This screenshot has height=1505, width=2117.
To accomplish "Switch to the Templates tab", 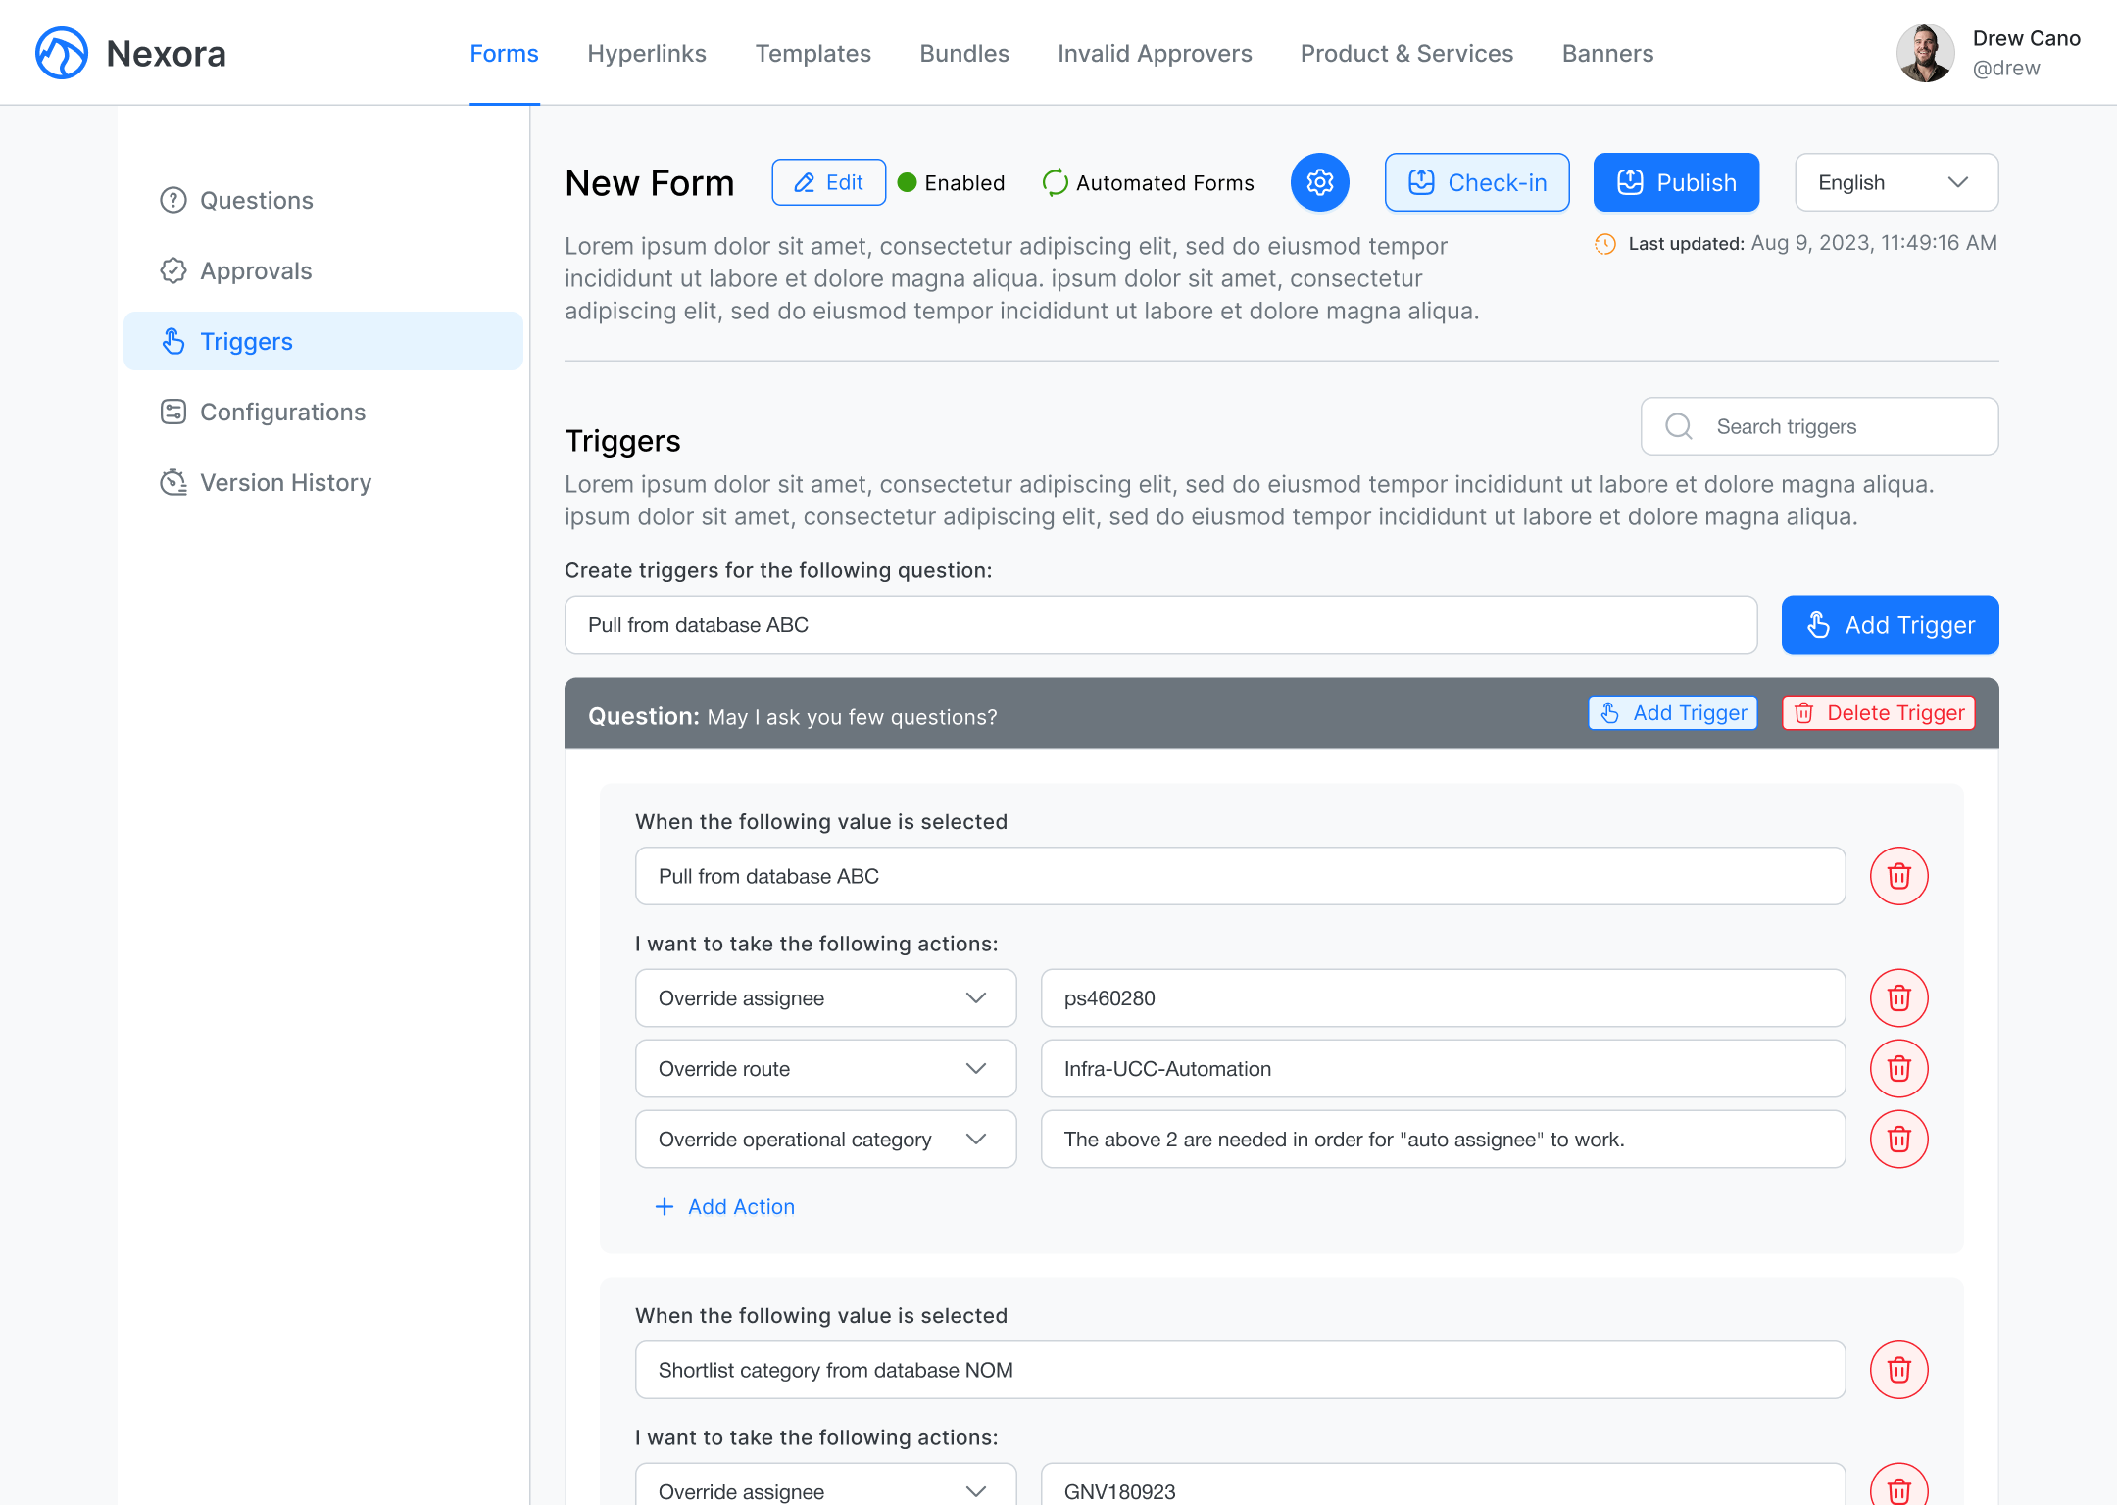I will (812, 53).
